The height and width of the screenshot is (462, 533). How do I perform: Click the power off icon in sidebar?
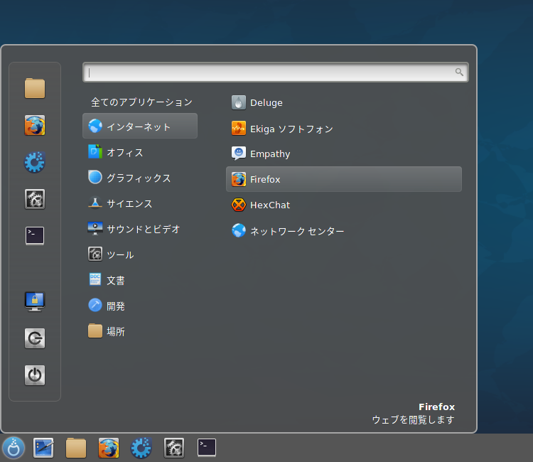point(35,375)
